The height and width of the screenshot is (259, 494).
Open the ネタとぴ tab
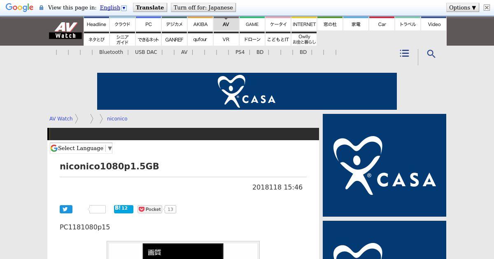(x=96, y=39)
